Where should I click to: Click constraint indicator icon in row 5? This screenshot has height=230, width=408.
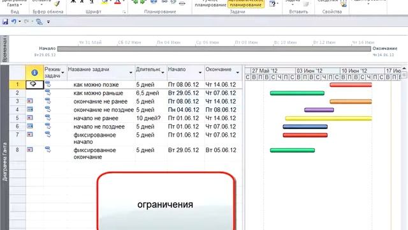coord(30,118)
